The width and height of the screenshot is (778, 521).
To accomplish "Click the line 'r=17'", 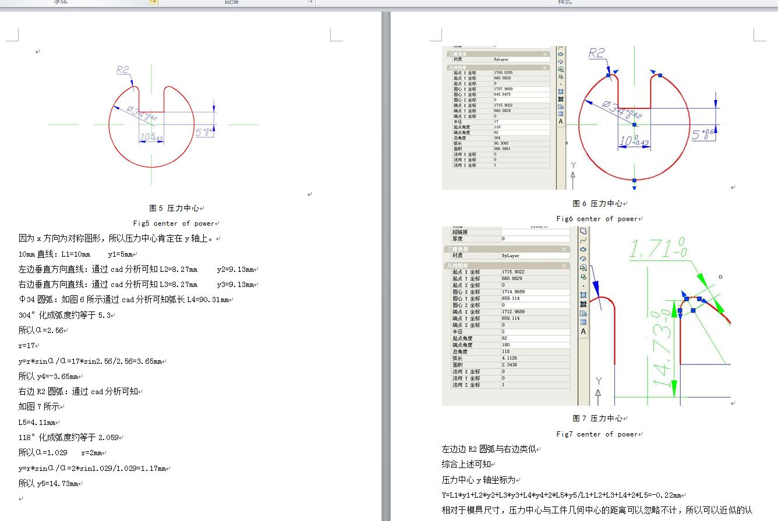I will click(27, 345).
